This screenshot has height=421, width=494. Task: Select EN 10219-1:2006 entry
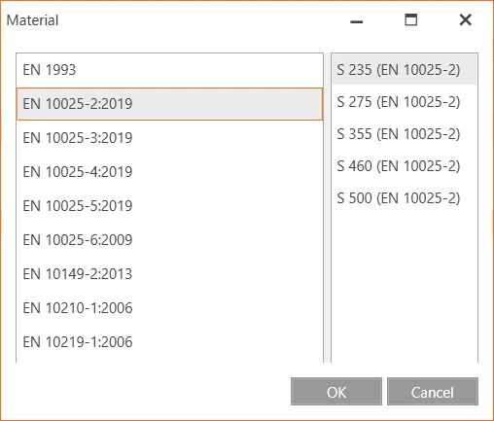pyautogui.click(x=169, y=342)
